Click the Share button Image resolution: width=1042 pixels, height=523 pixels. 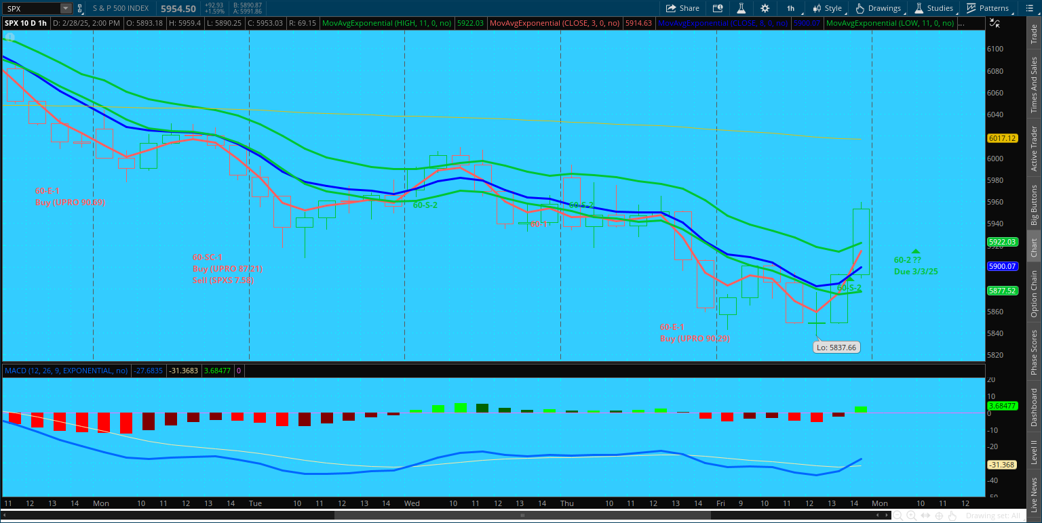682,8
